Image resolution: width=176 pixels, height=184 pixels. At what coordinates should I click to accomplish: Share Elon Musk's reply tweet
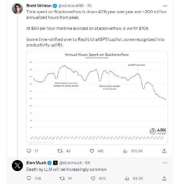pos(164,178)
